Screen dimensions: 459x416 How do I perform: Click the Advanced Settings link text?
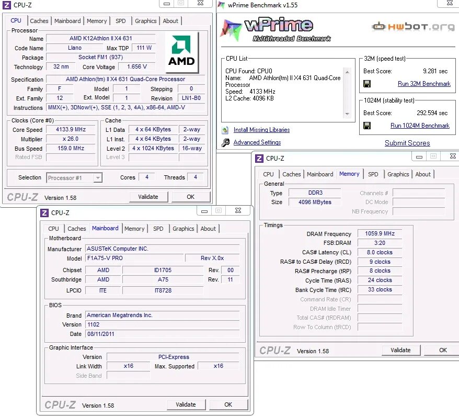[x=257, y=142]
